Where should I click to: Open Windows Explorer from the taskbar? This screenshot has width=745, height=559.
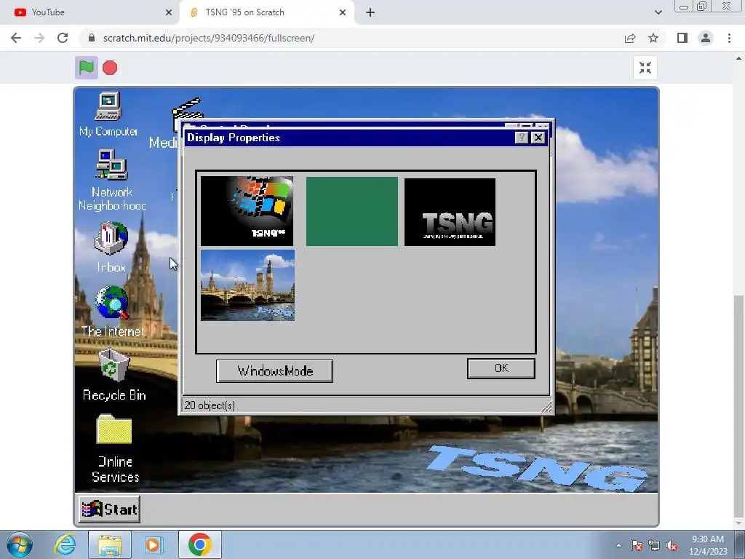110,544
